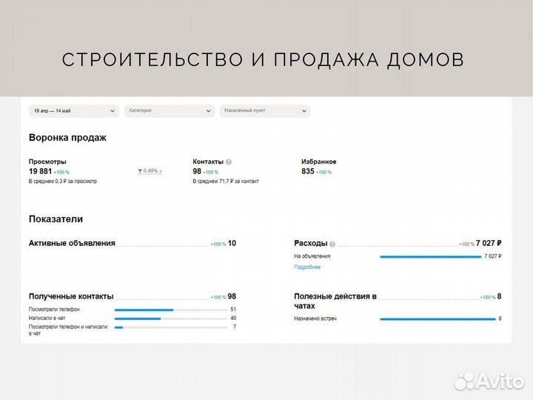Click the Воронка продаж heading
The height and width of the screenshot is (400, 533).
tap(67, 138)
